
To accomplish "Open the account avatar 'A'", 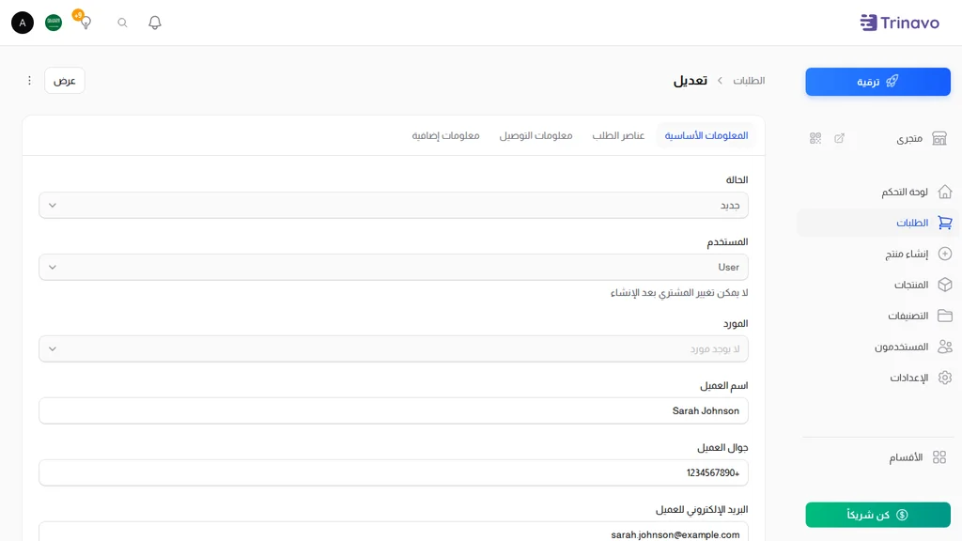I will click(x=23, y=23).
